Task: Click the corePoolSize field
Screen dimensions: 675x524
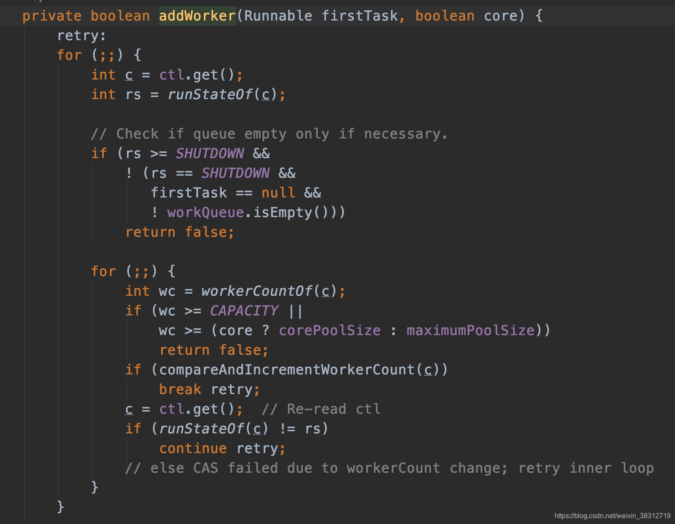Action: [329, 330]
